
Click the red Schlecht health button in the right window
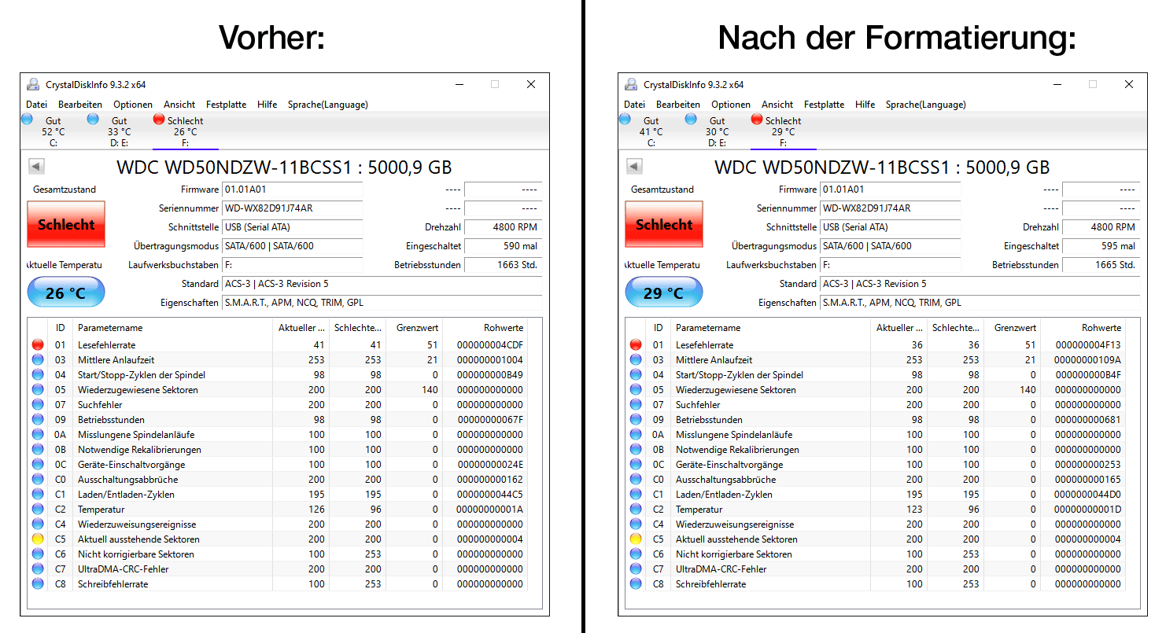click(x=664, y=224)
